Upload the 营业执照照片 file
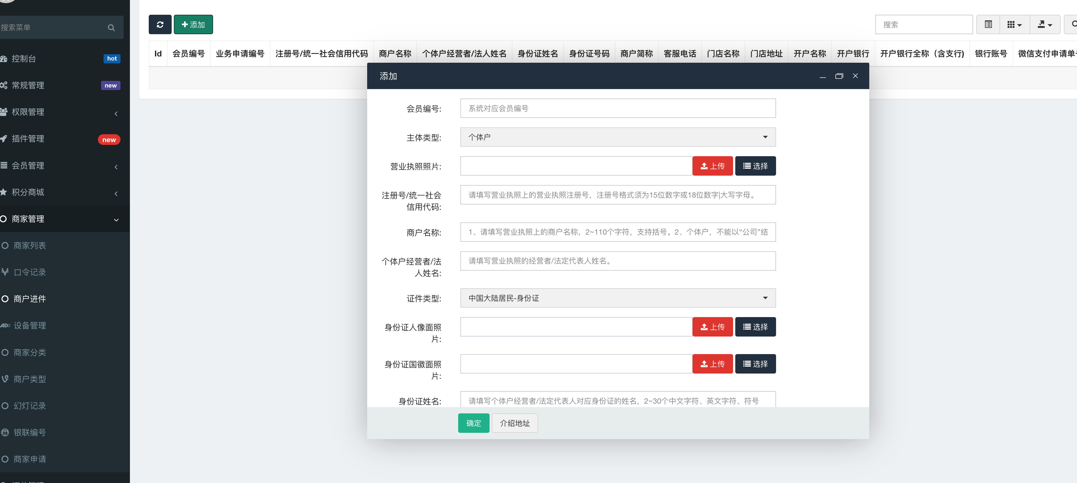Viewport: 1077px width, 483px height. (712, 166)
